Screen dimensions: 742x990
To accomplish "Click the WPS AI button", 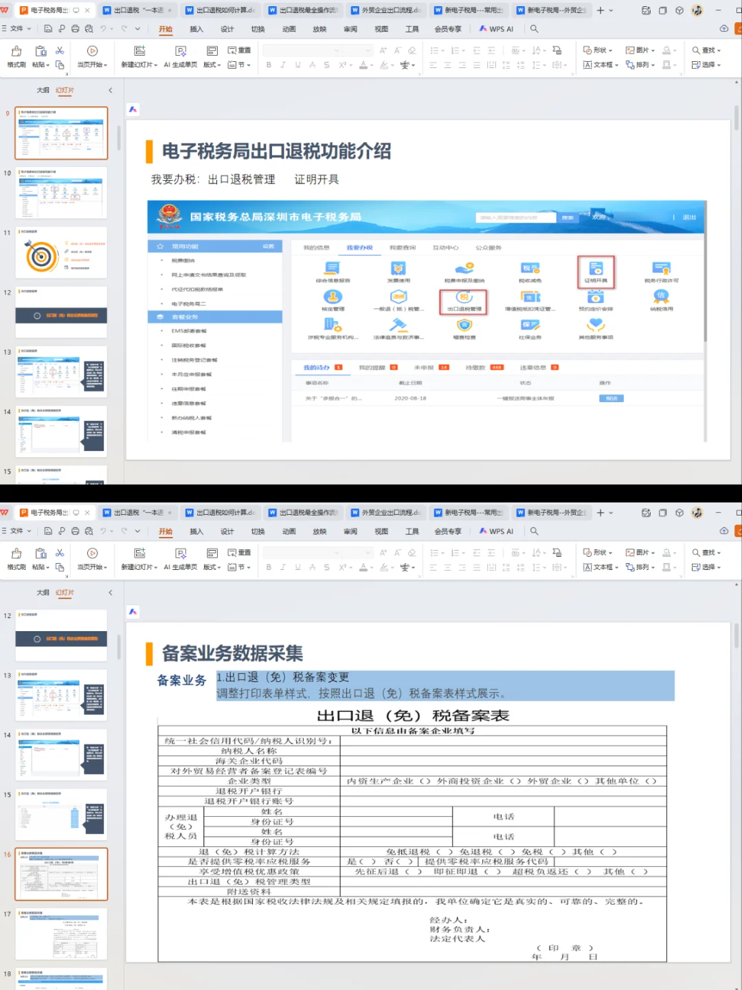I will tap(498, 30).
